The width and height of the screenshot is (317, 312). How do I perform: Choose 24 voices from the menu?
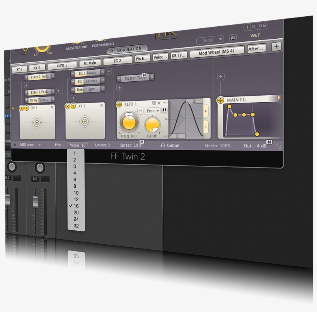coord(76,219)
